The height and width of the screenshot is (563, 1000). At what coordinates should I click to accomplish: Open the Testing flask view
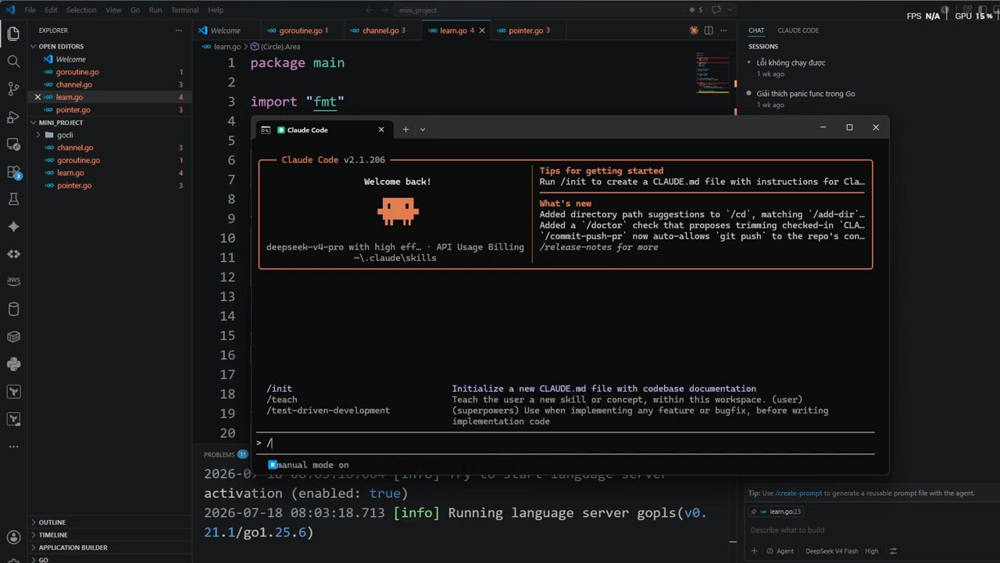(x=13, y=199)
